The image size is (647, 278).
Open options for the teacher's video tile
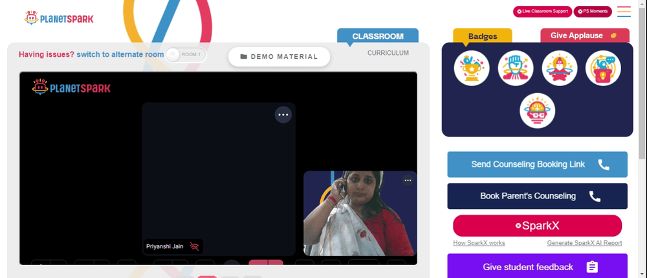[x=408, y=180]
